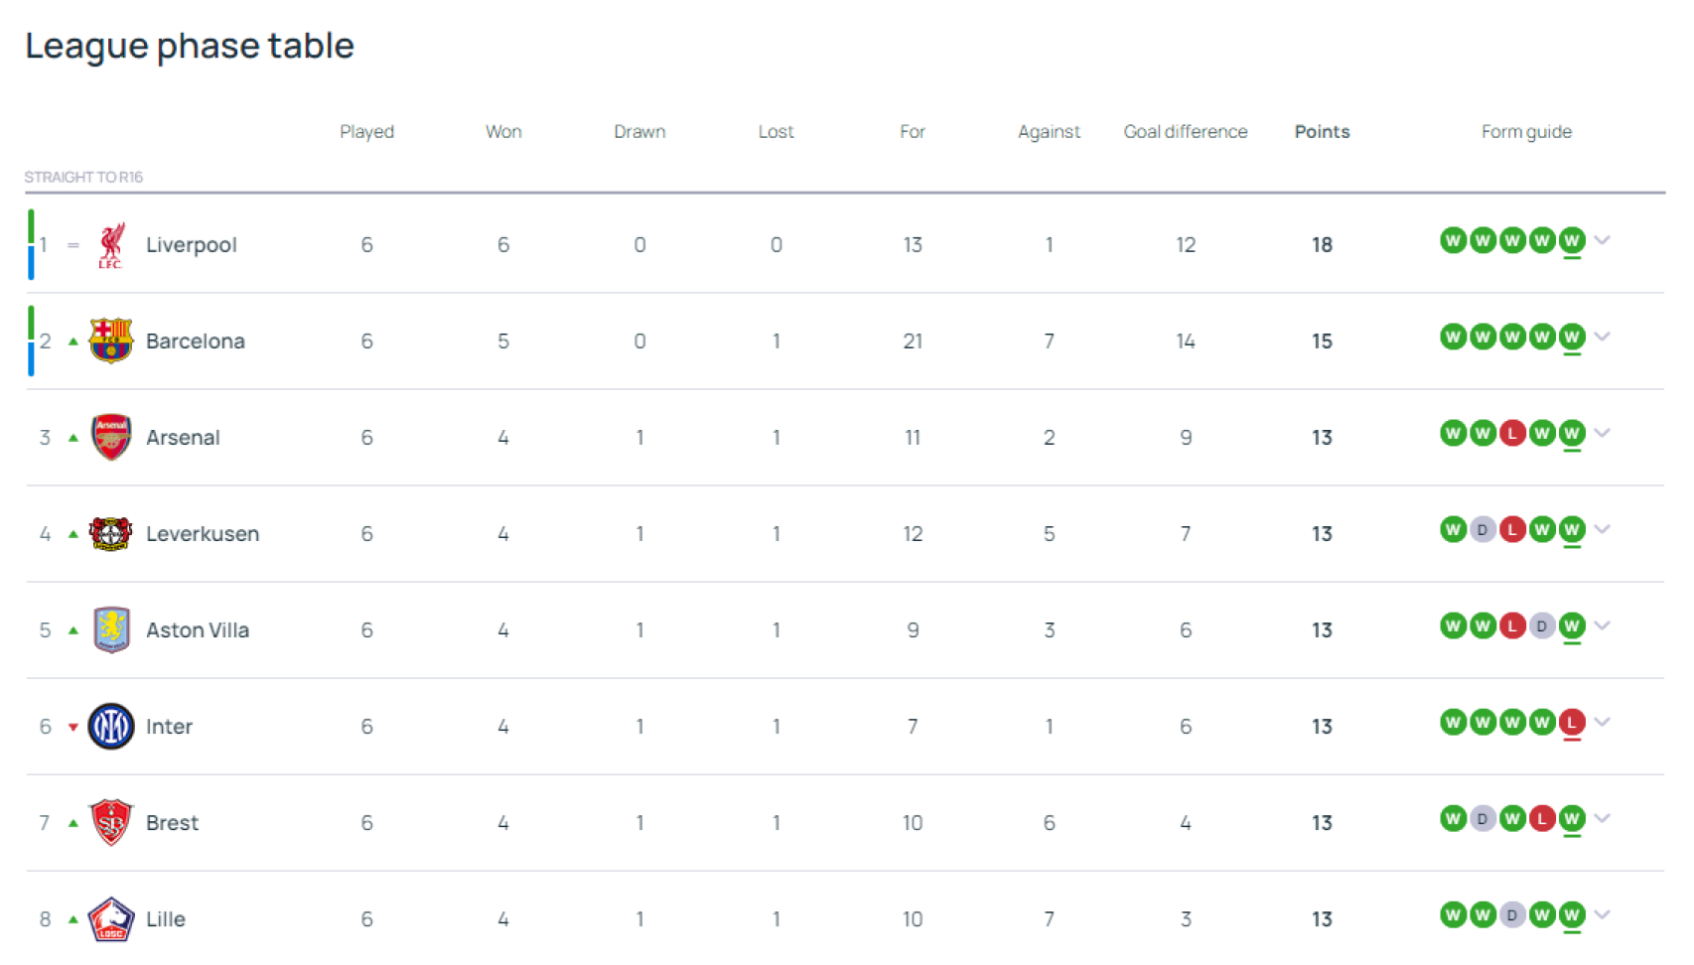Select the Barcelona club badge
1694x965 pixels.
(x=111, y=341)
